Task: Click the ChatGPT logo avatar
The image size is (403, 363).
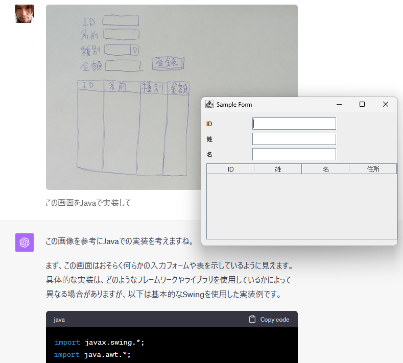Action: [25, 243]
